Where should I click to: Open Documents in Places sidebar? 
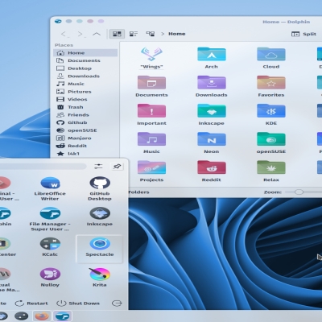click(x=85, y=60)
